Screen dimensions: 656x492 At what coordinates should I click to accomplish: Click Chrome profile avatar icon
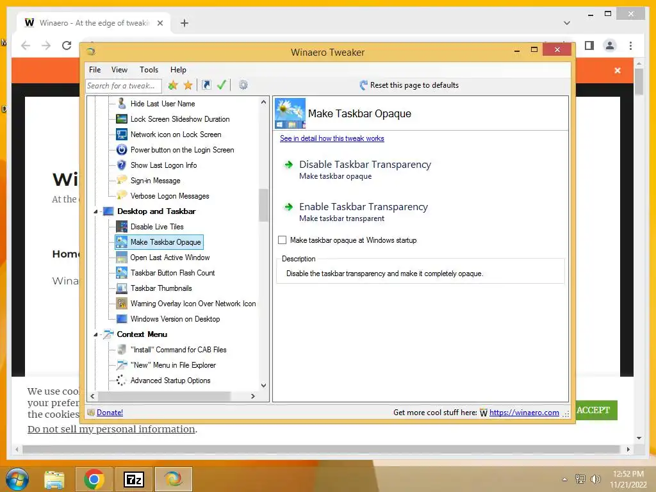pyautogui.click(x=610, y=45)
